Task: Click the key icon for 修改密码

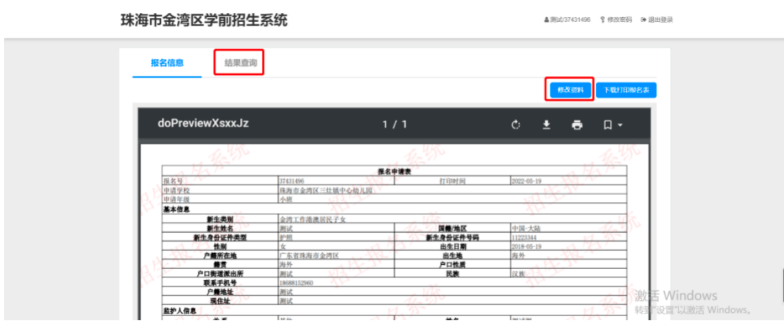Action: click(x=603, y=20)
